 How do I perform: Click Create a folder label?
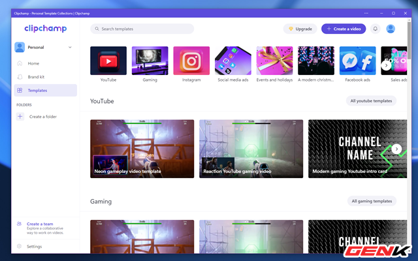coord(43,117)
